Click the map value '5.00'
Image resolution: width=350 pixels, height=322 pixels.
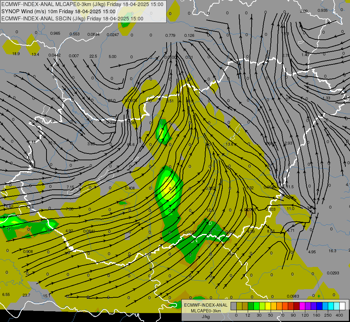pos(113,57)
